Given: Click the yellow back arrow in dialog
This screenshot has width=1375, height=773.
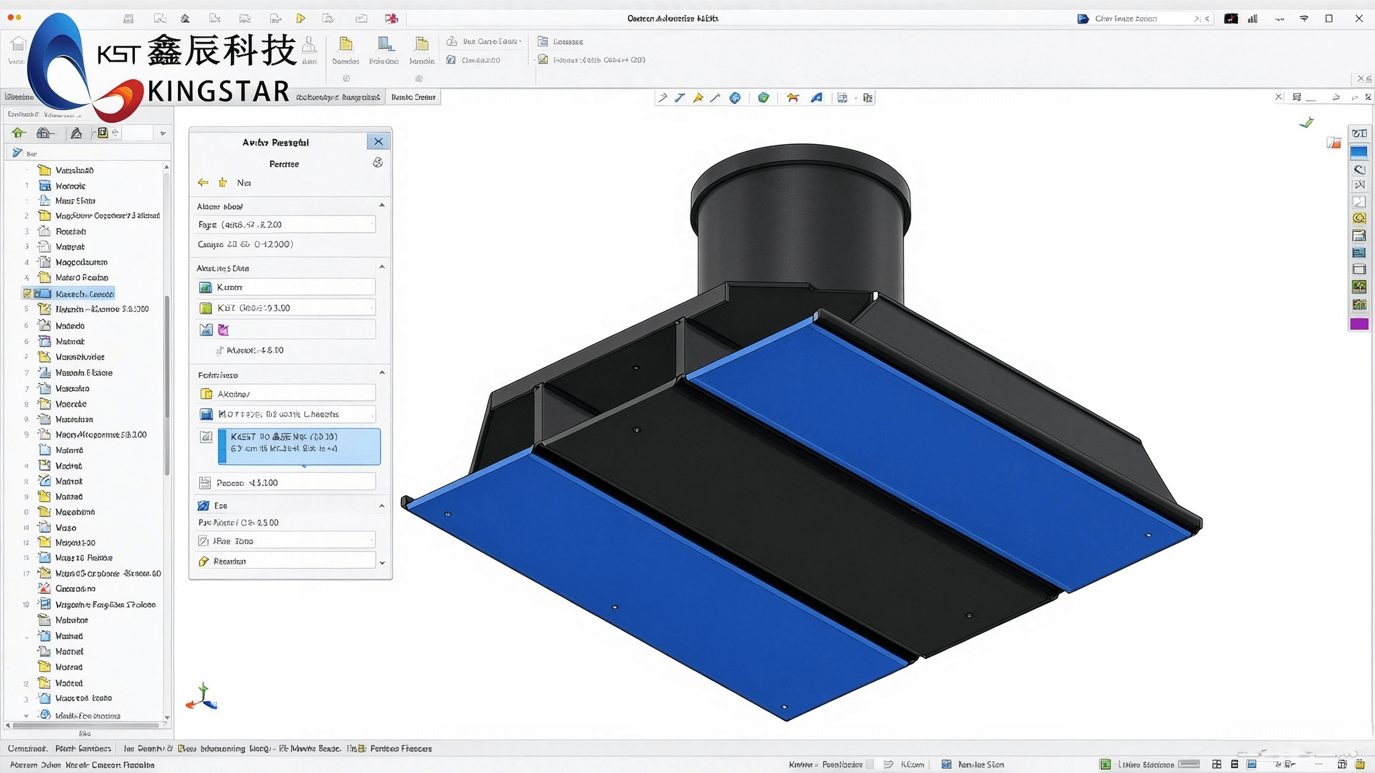Looking at the screenshot, I should (203, 183).
